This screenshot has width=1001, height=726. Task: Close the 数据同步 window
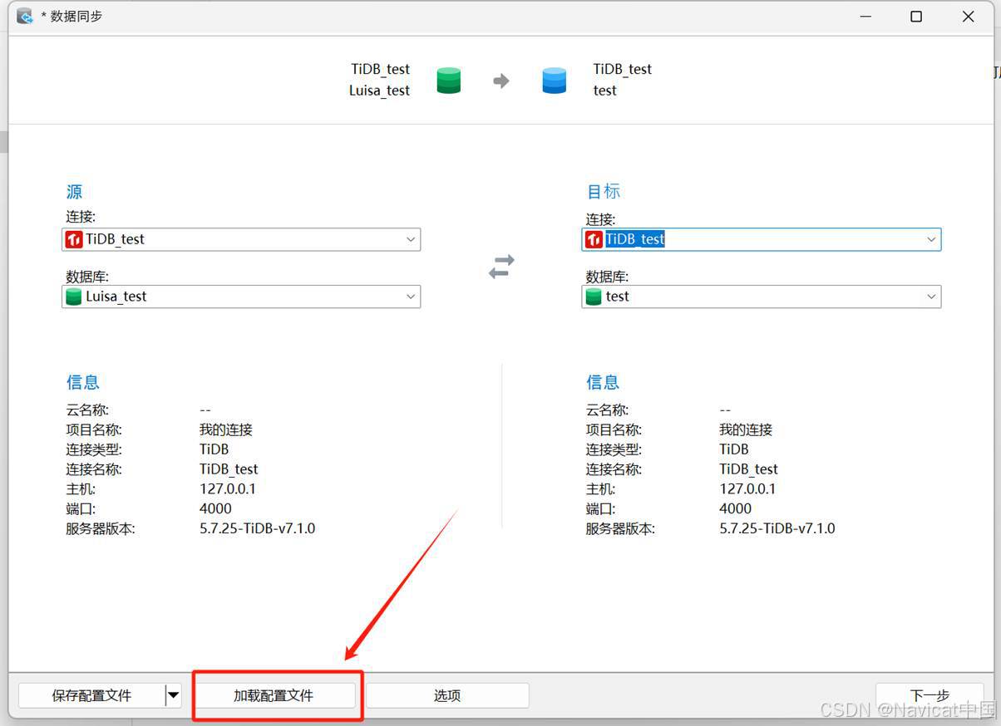[969, 17]
